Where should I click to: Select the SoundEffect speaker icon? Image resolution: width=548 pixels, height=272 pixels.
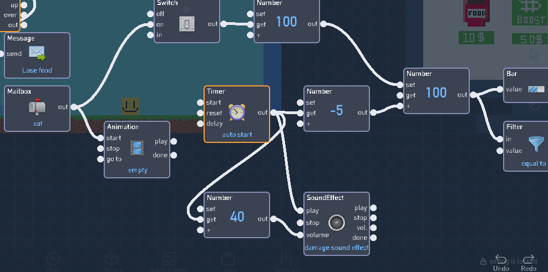336,222
